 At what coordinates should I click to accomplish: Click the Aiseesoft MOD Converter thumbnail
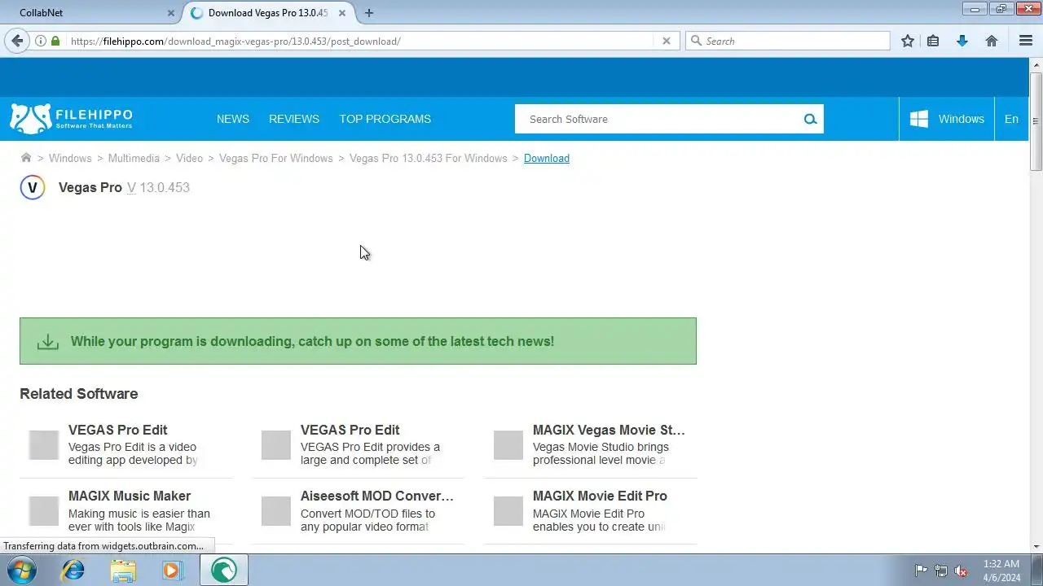click(x=276, y=511)
